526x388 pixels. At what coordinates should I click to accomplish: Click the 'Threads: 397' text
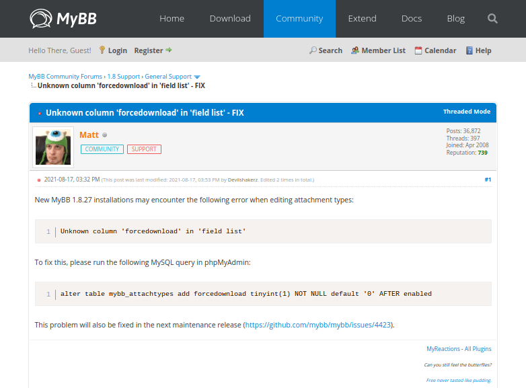click(463, 138)
